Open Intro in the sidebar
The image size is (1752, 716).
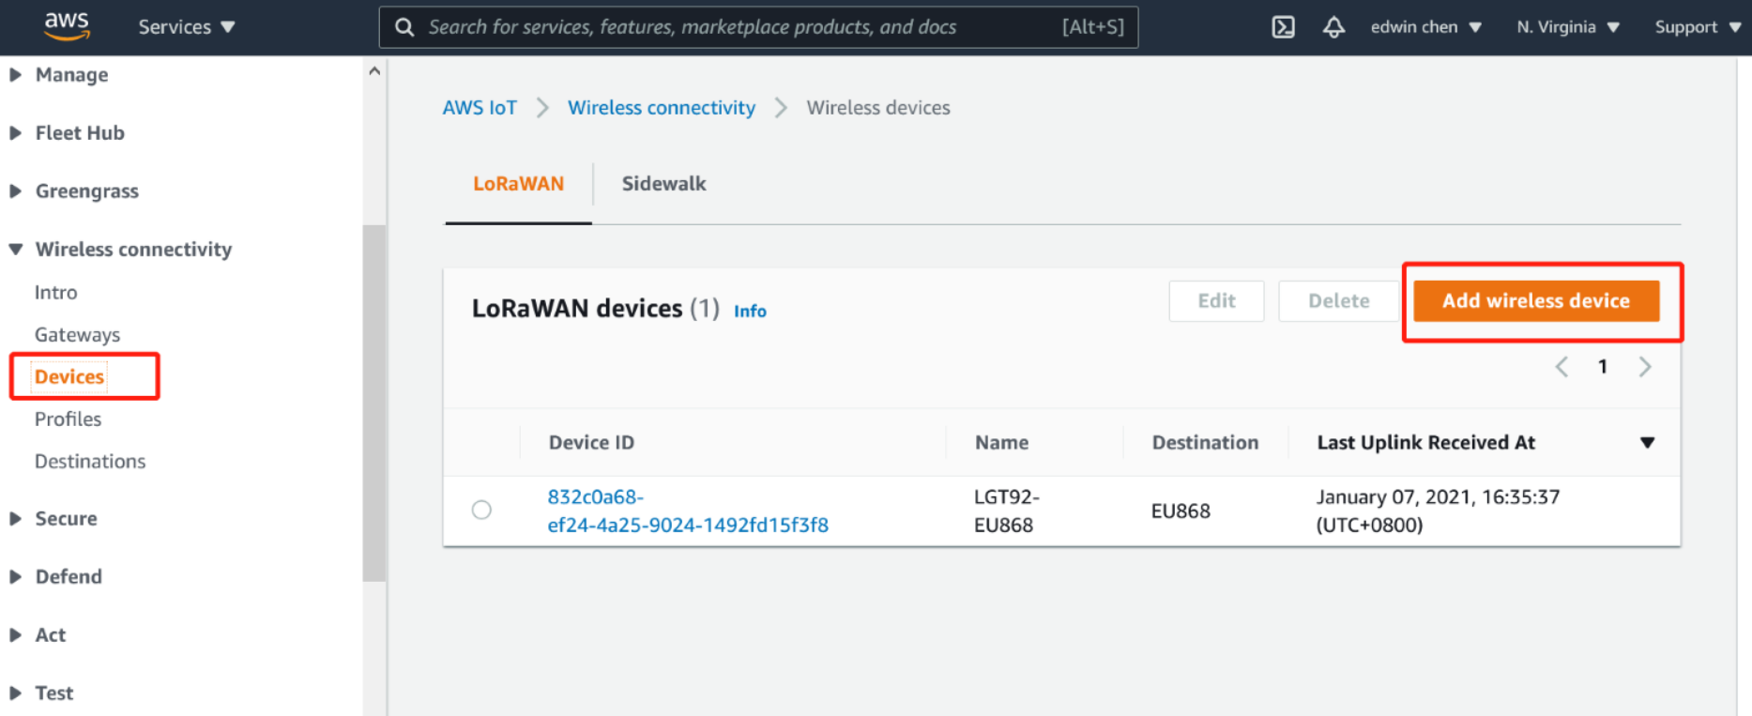point(55,293)
